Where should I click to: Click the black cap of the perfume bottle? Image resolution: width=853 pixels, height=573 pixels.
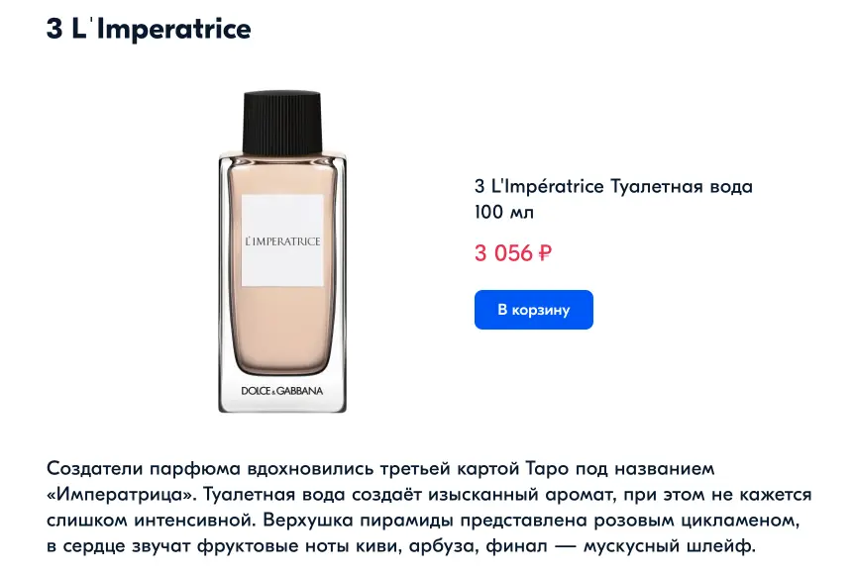pyautogui.click(x=282, y=120)
